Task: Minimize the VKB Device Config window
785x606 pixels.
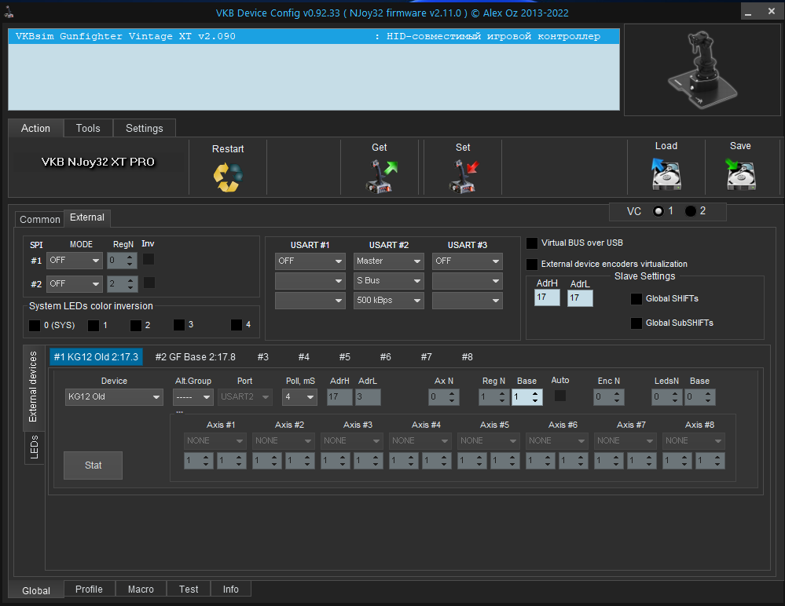Action: pyautogui.click(x=748, y=12)
